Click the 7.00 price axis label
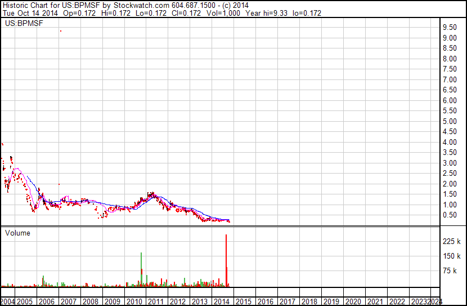Screen dimensions: 467x306 point(450,79)
